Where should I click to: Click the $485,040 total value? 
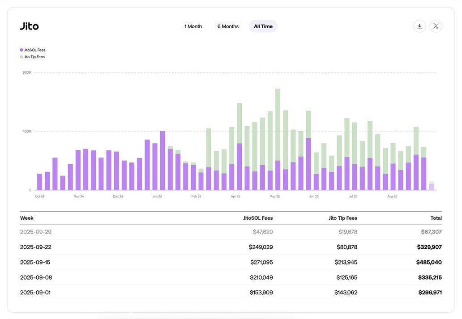point(428,262)
